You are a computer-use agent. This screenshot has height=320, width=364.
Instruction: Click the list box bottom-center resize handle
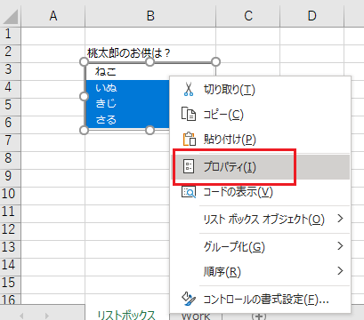tap(150, 131)
